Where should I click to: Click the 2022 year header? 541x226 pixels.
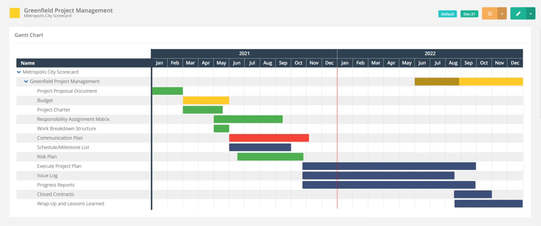pyautogui.click(x=430, y=54)
